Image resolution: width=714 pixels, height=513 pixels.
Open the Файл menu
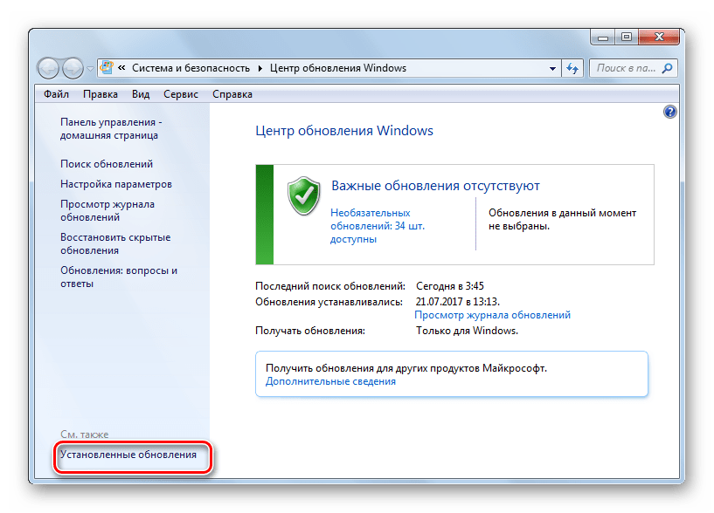[56, 94]
